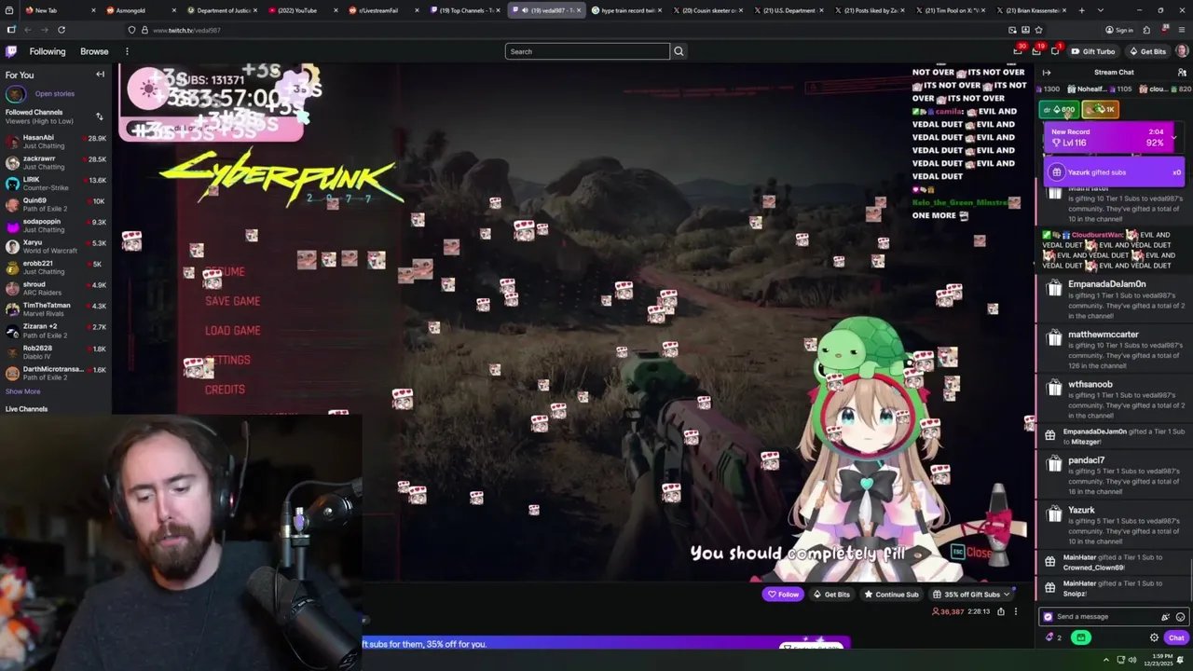Expand the hype train New Record banner
Viewport: 1193px width, 671px height.
pos(1174,138)
